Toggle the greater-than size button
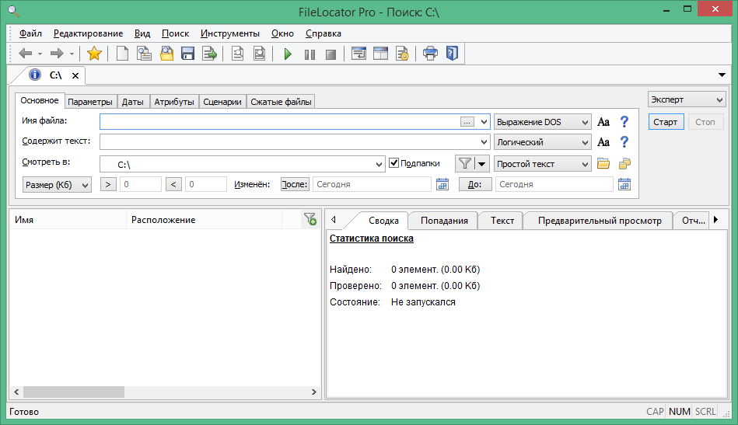 pyautogui.click(x=108, y=184)
